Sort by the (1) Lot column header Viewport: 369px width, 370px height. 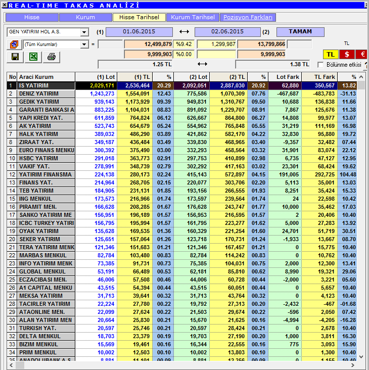(96, 77)
